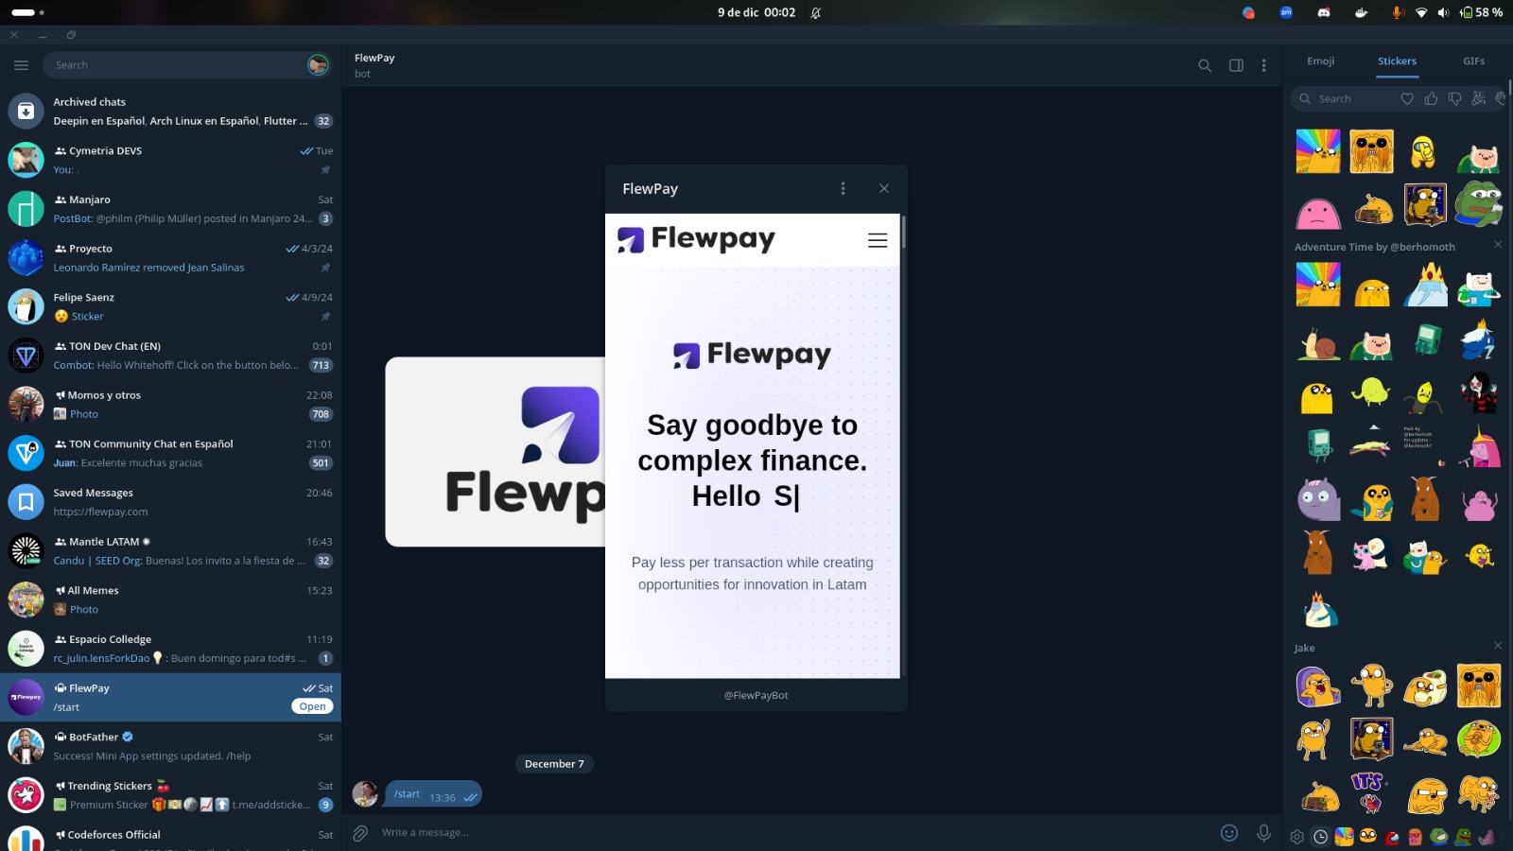Toggle the right side panel icon
This screenshot has width=1513, height=851.
pos(1236,65)
